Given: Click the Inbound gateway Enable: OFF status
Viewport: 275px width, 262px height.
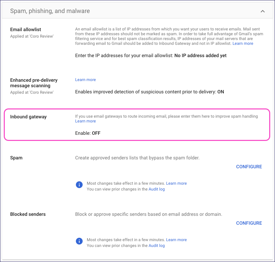Looking at the screenshot, I should [x=88, y=133].
